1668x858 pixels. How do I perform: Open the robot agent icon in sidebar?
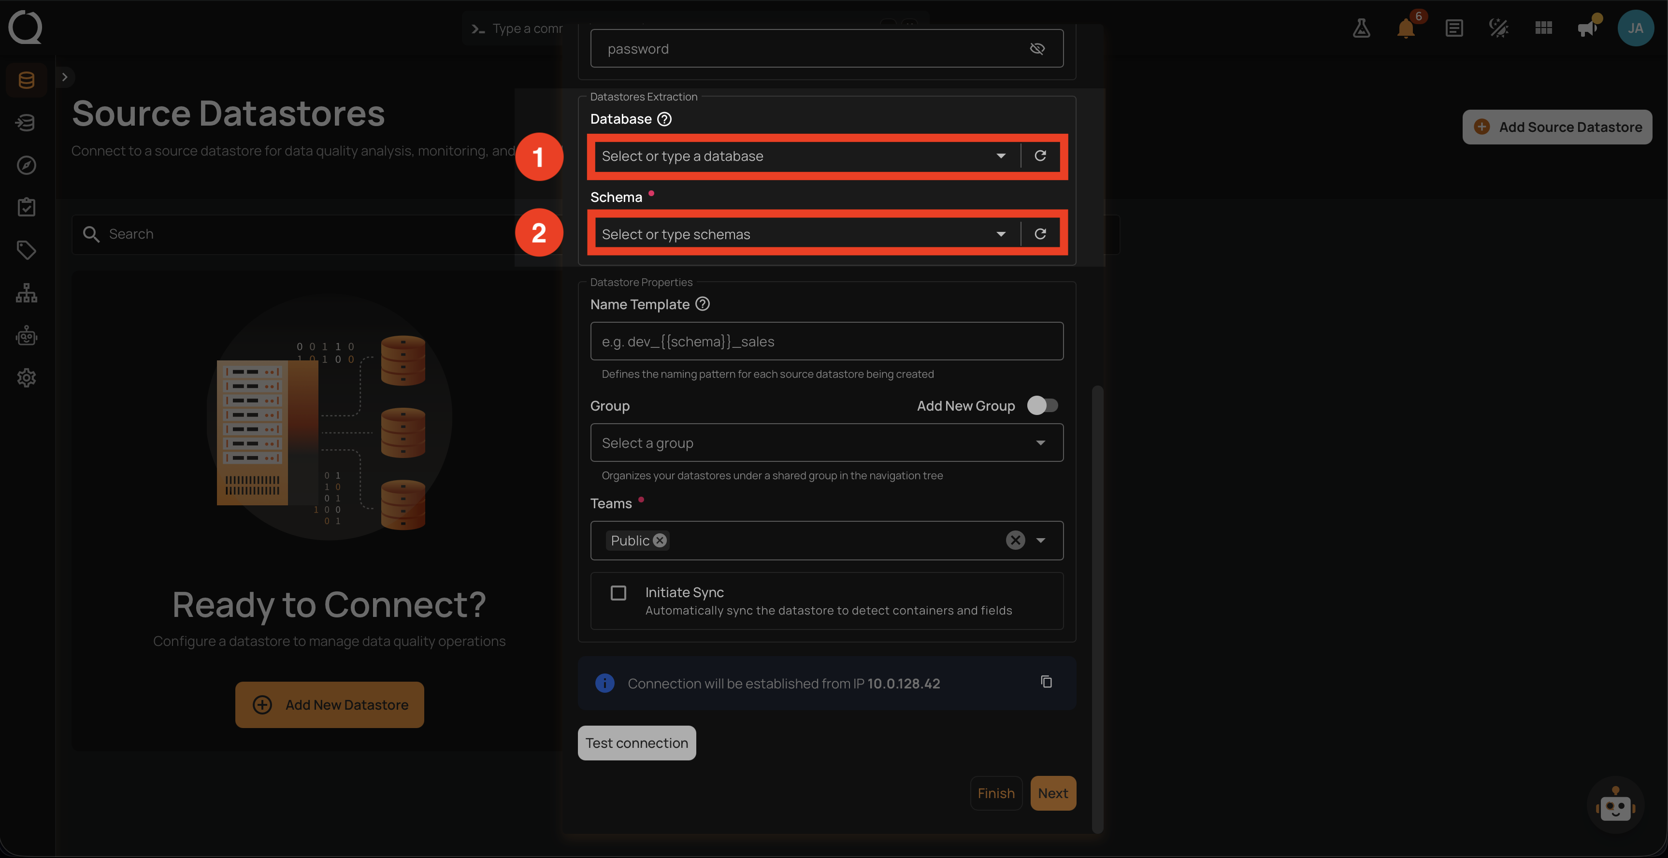(27, 335)
